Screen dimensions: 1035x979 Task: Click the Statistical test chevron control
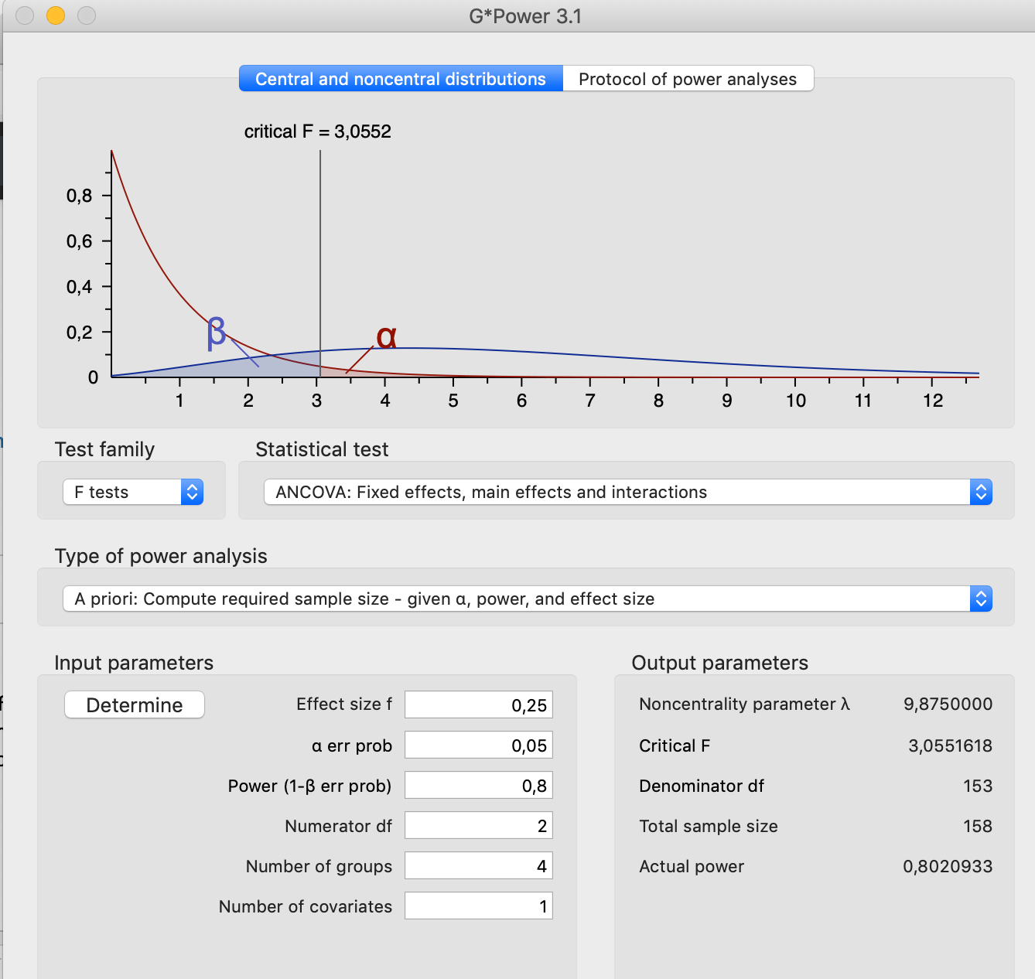pos(981,492)
